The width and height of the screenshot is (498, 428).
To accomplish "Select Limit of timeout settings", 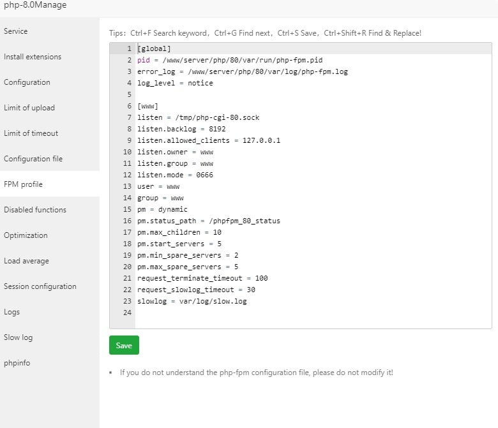I will click(x=31, y=133).
